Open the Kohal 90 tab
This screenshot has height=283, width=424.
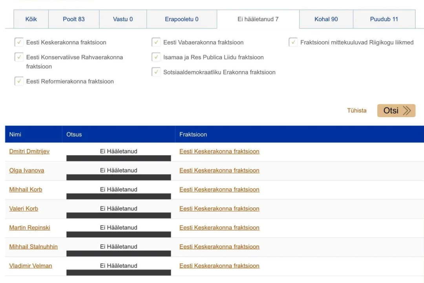(326, 19)
